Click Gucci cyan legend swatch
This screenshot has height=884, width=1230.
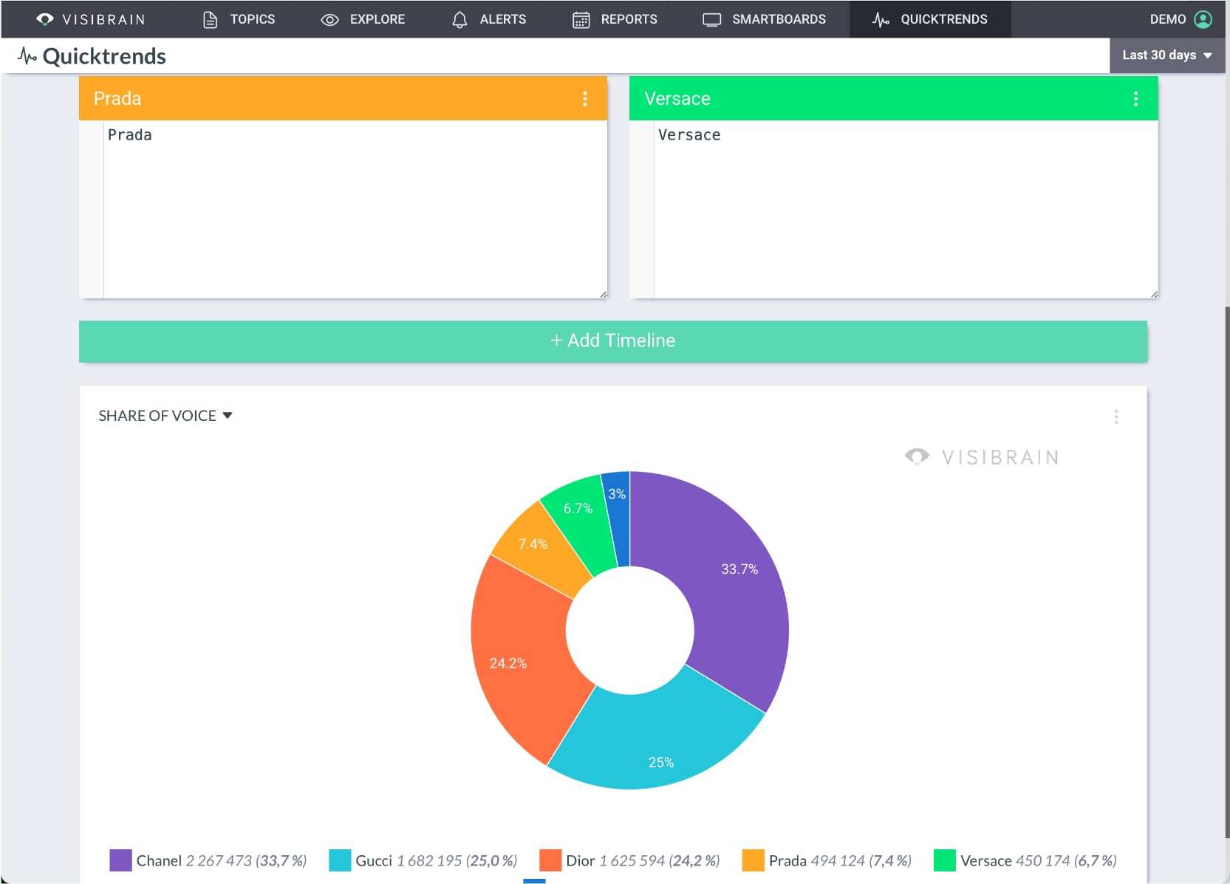(x=340, y=860)
